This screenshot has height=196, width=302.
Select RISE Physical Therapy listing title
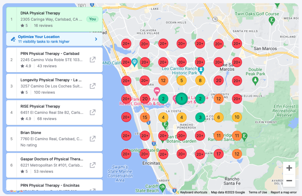[40, 106]
